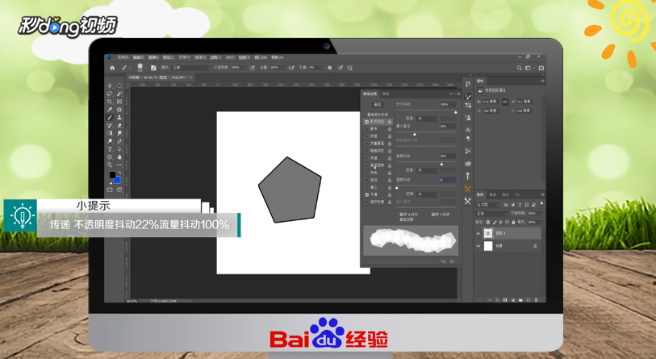This screenshot has width=656, height=359.
Task: Enable 翻转 X 抖动 checkbox
Action: click(x=397, y=215)
